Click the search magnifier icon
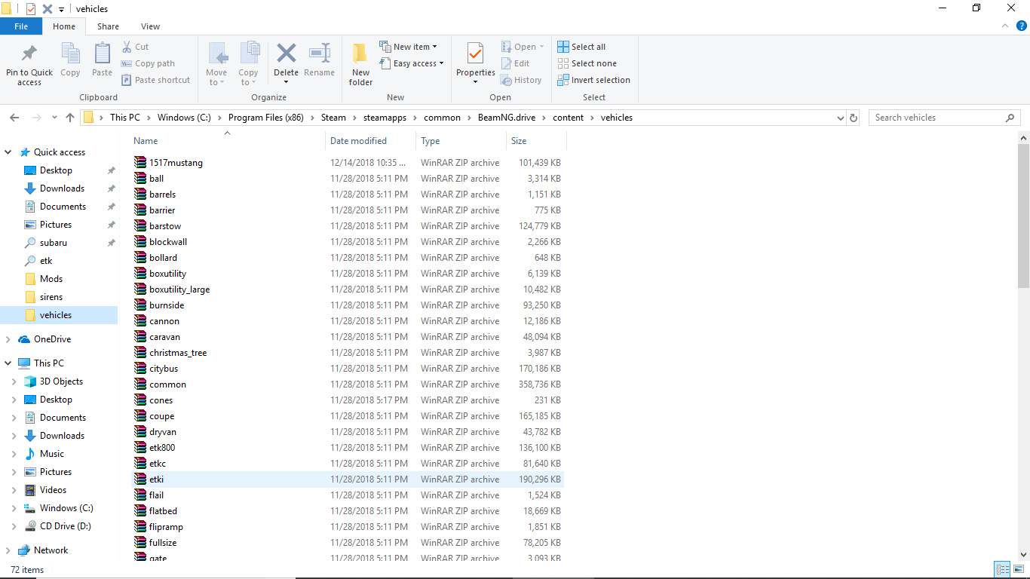 1010,118
